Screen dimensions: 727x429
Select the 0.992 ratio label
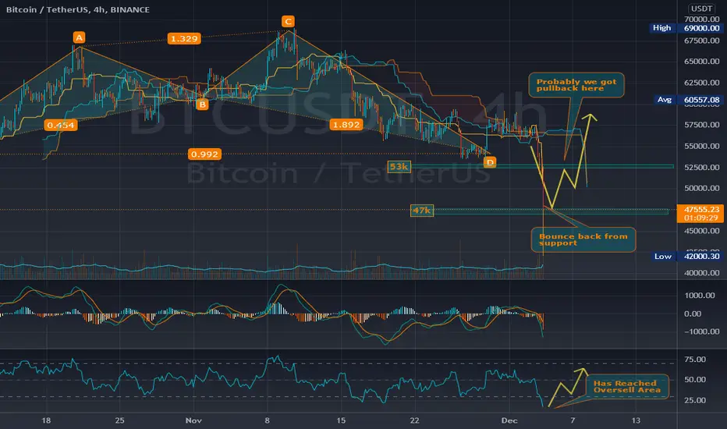click(204, 154)
